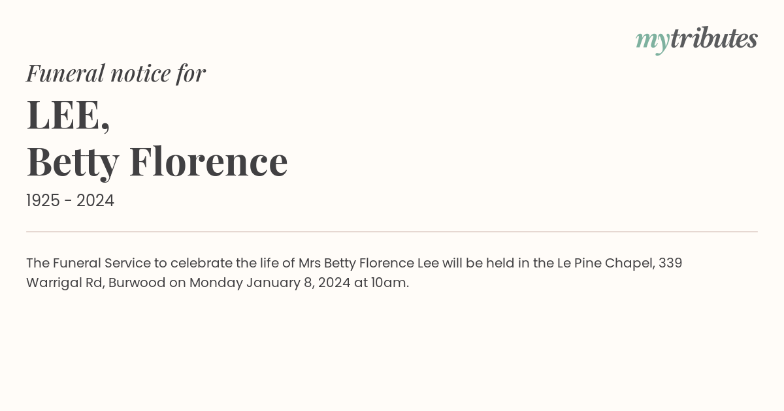
Task: Click the street number 339
Action: pyautogui.click(x=670, y=263)
